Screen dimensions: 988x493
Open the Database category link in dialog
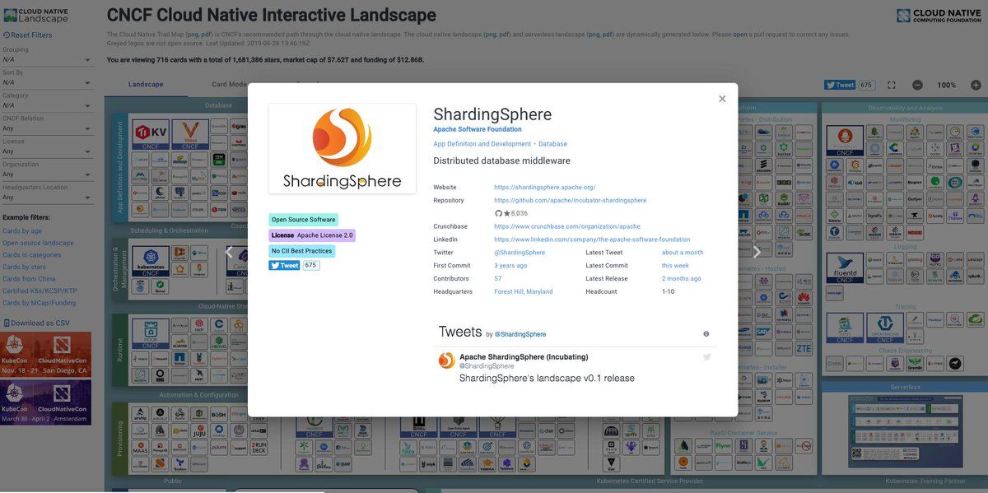(552, 144)
